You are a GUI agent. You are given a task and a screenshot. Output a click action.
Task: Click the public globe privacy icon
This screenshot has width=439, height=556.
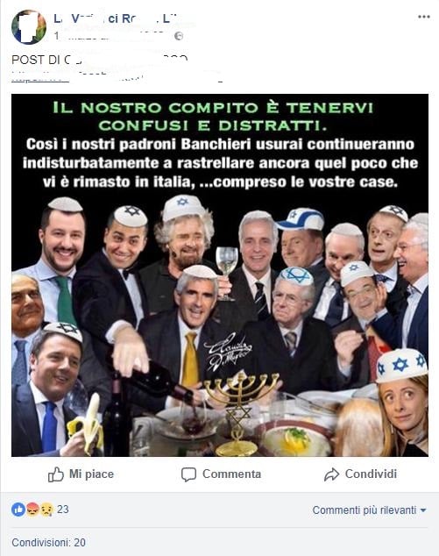click(x=179, y=36)
